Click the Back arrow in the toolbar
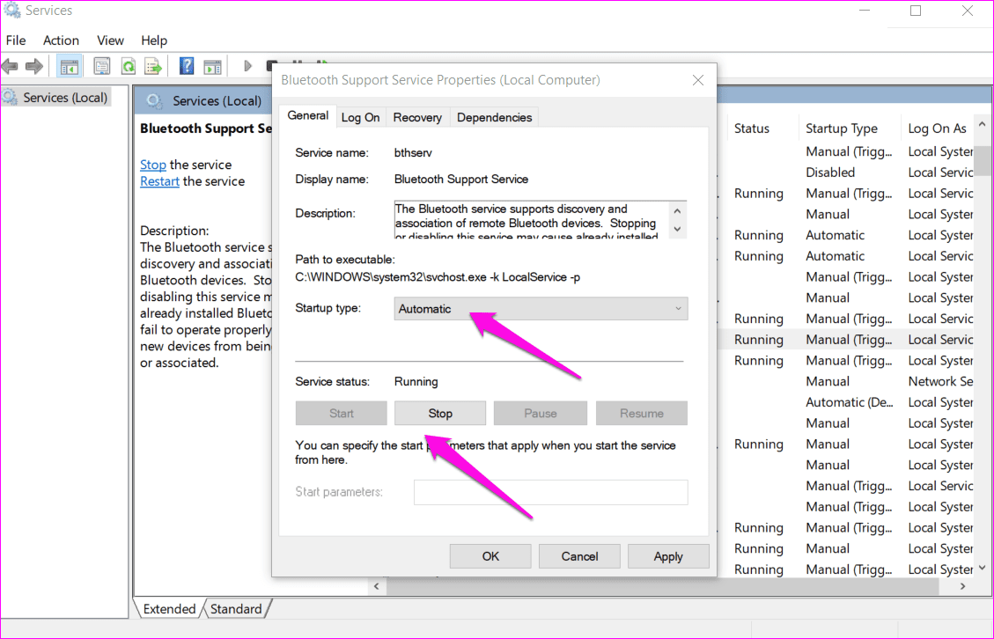The width and height of the screenshot is (994, 639). click(x=10, y=66)
